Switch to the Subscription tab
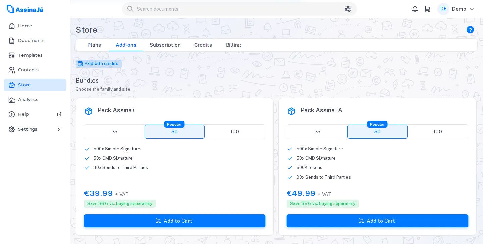Viewport: 483px width, 244px height. (x=165, y=45)
